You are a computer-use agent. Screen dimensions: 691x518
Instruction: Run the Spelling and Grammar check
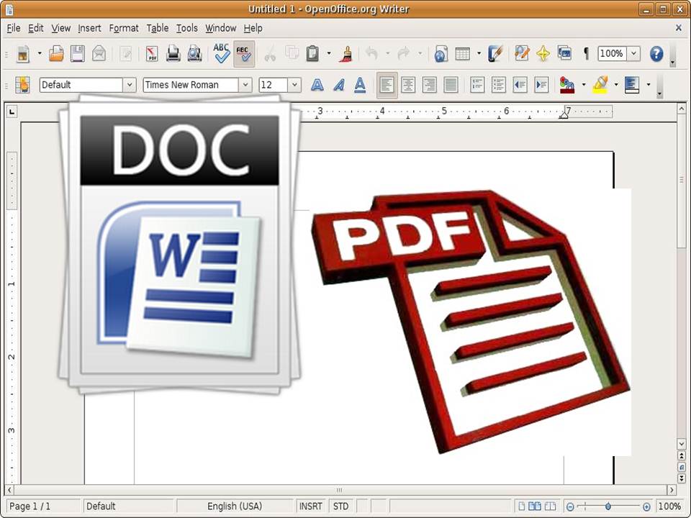[221, 53]
